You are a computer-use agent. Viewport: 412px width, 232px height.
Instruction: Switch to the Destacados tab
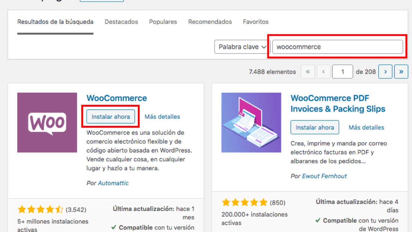click(121, 22)
